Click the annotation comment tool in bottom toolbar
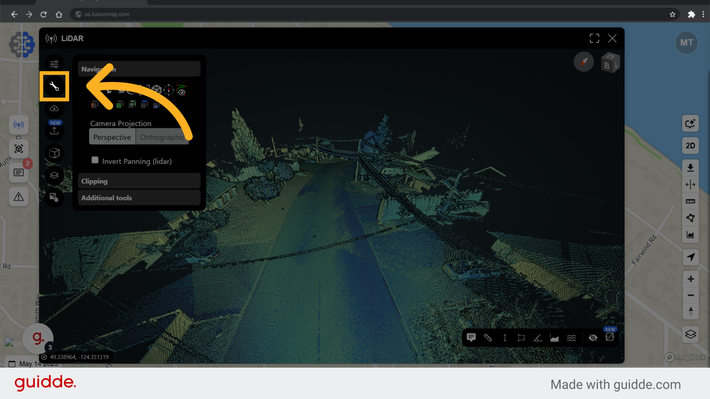Image resolution: width=710 pixels, height=399 pixels. click(x=471, y=337)
